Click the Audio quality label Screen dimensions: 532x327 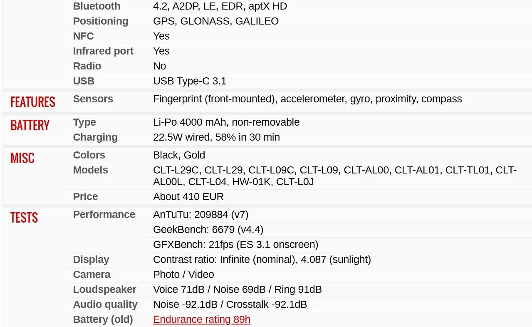point(105,305)
